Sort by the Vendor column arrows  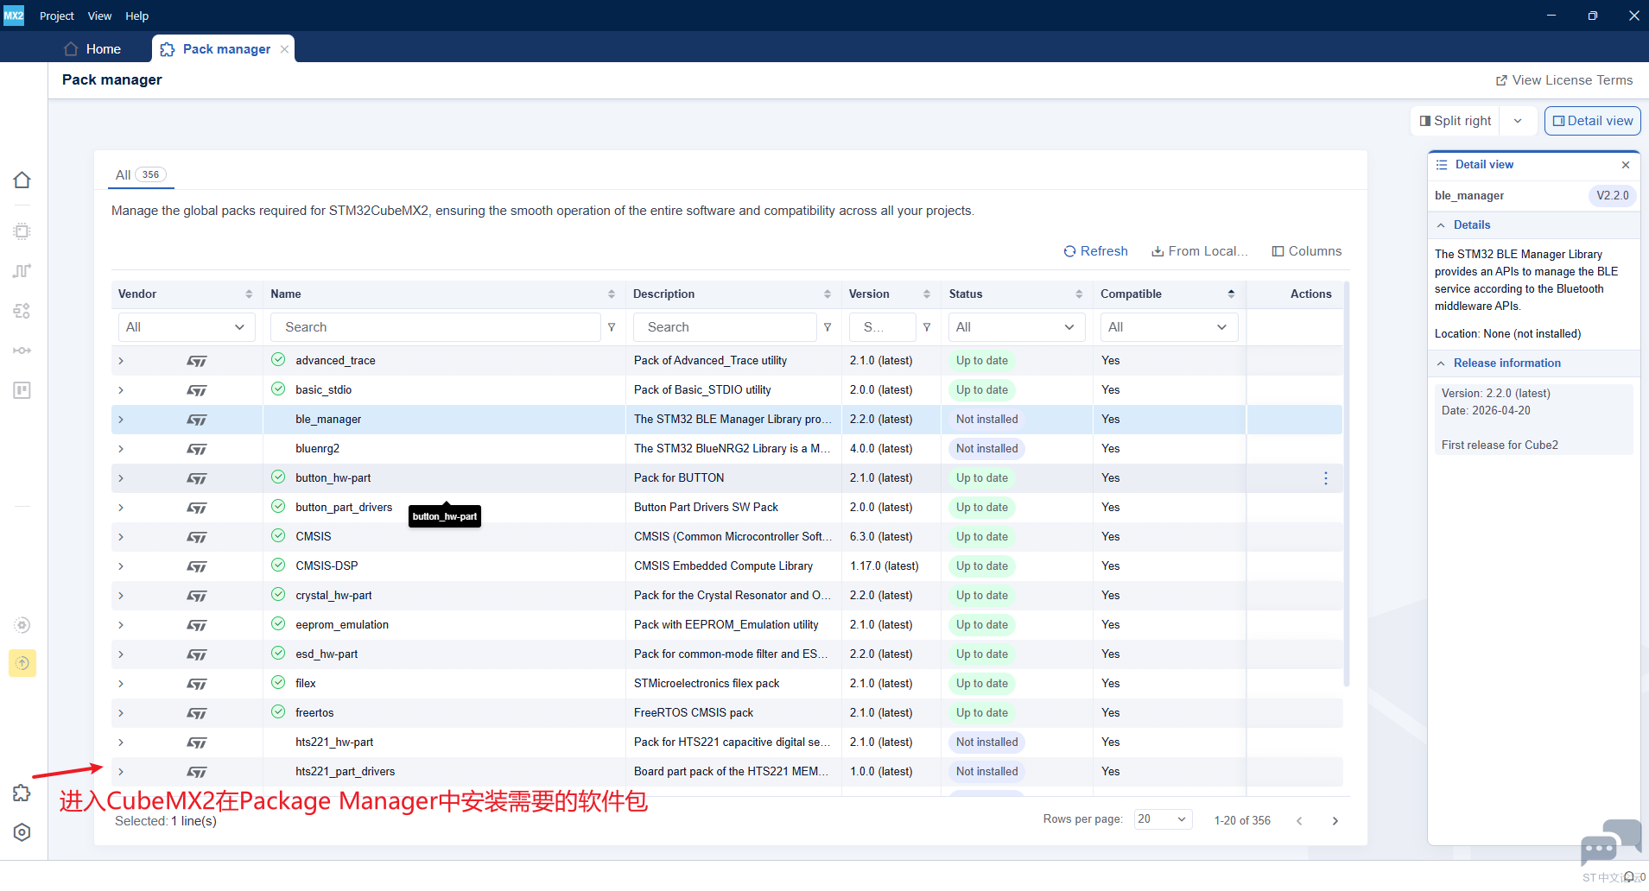(249, 294)
